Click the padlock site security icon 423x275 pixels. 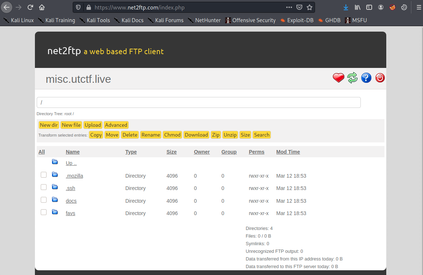[88, 7]
